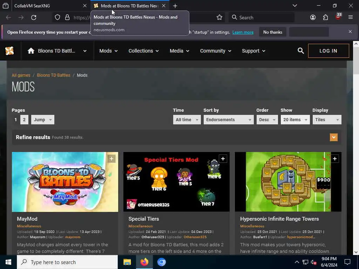Image resolution: width=359 pixels, height=269 pixels.
Task: Click plus icon on Special Tiers tile
Action: point(223,159)
